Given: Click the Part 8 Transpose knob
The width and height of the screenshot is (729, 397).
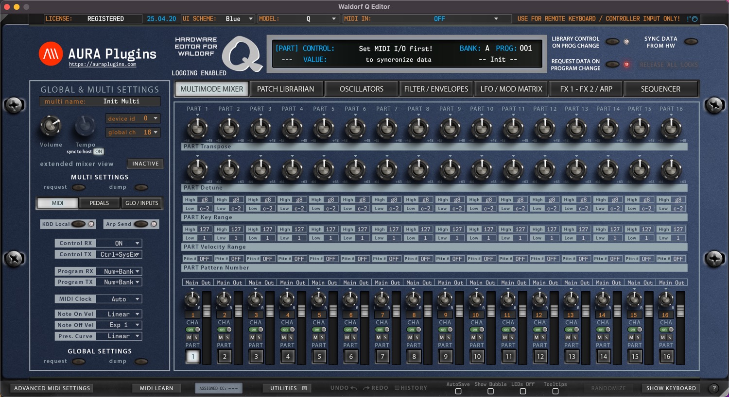Looking at the screenshot, I should (418, 128).
